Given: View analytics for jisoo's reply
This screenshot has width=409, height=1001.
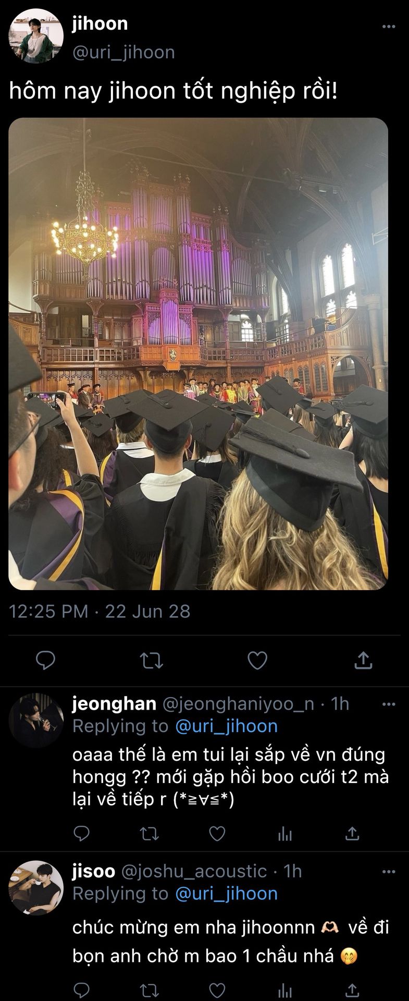Looking at the screenshot, I should [284, 990].
